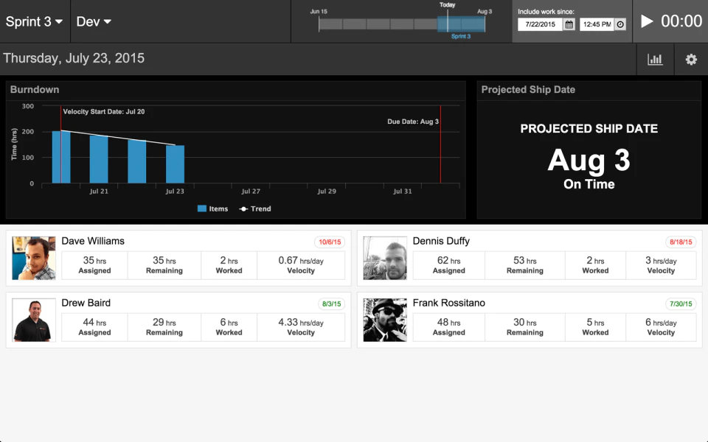
Task: Click Dave Williams profile photo
Action: (x=33, y=258)
